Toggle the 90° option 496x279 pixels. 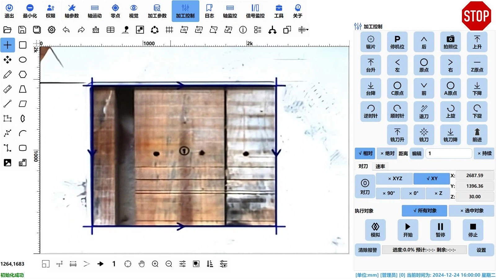[x=388, y=193]
